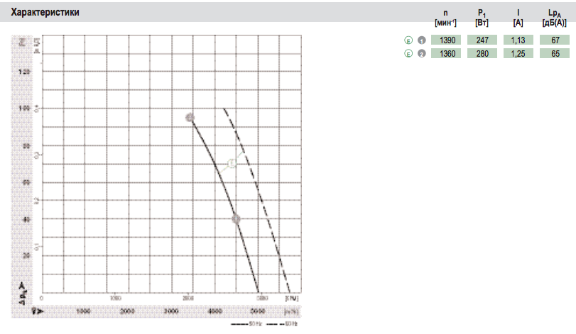Click operating point marker 2 on the curve

pyautogui.click(x=237, y=219)
